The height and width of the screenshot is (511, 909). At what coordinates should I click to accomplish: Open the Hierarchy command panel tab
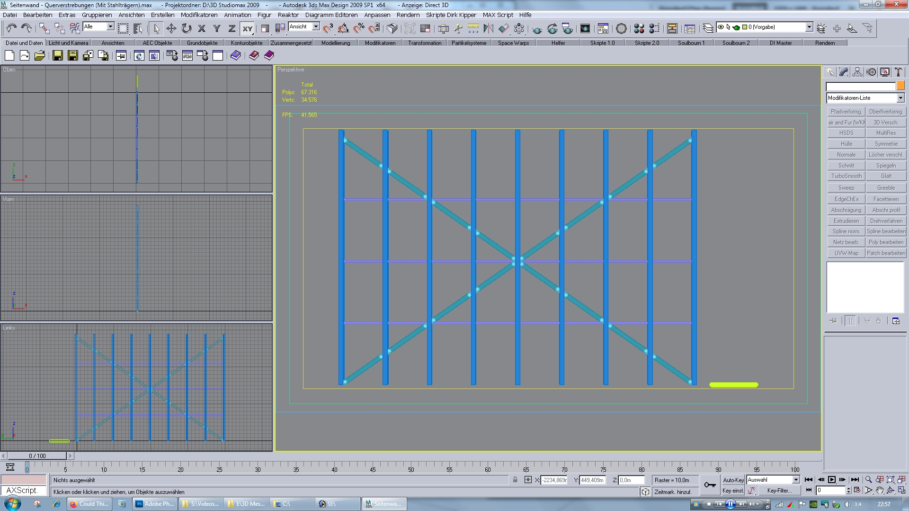coord(857,72)
